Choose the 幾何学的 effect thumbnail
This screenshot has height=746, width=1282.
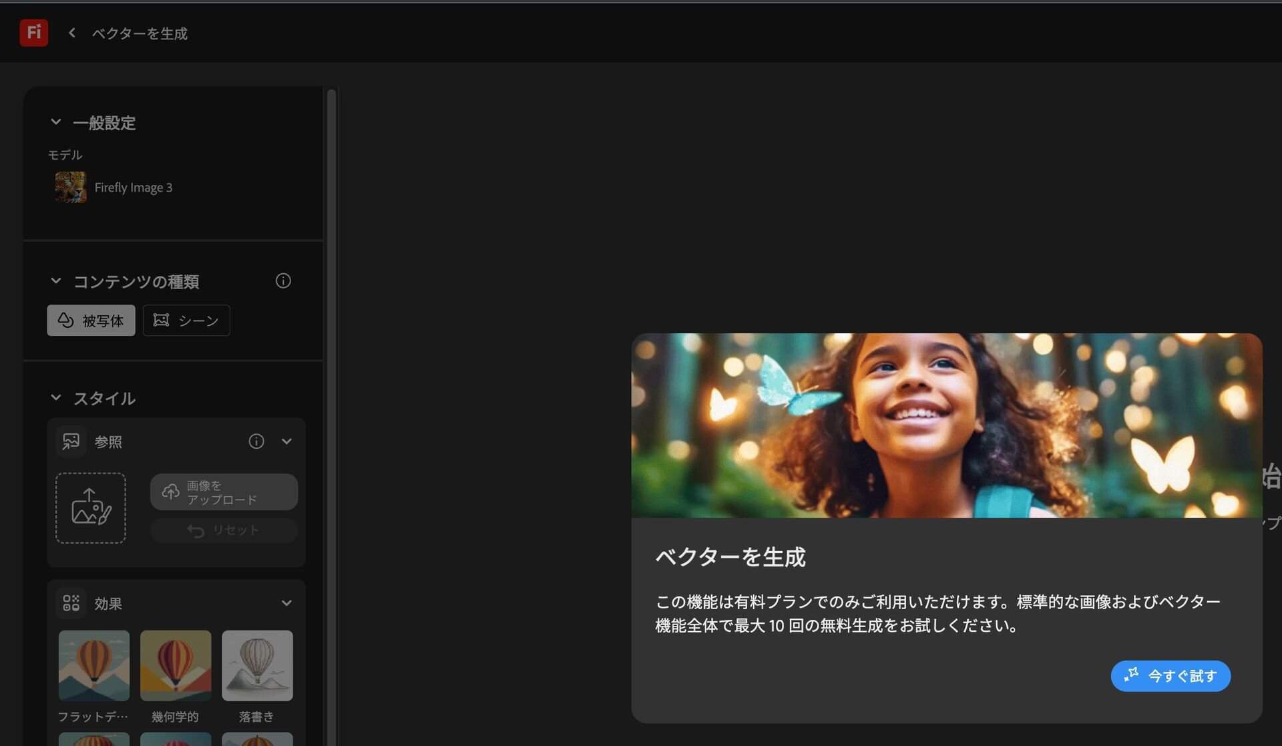pyautogui.click(x=176, y=666)
